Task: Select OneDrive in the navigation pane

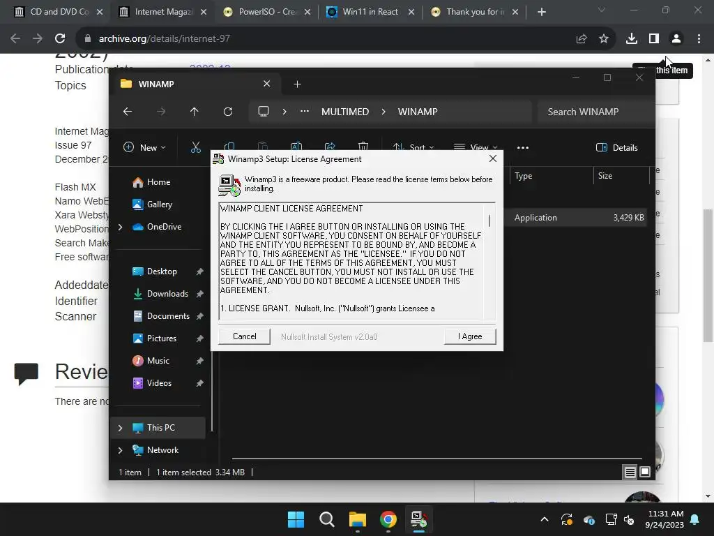Action: click(x=164, y=227)
